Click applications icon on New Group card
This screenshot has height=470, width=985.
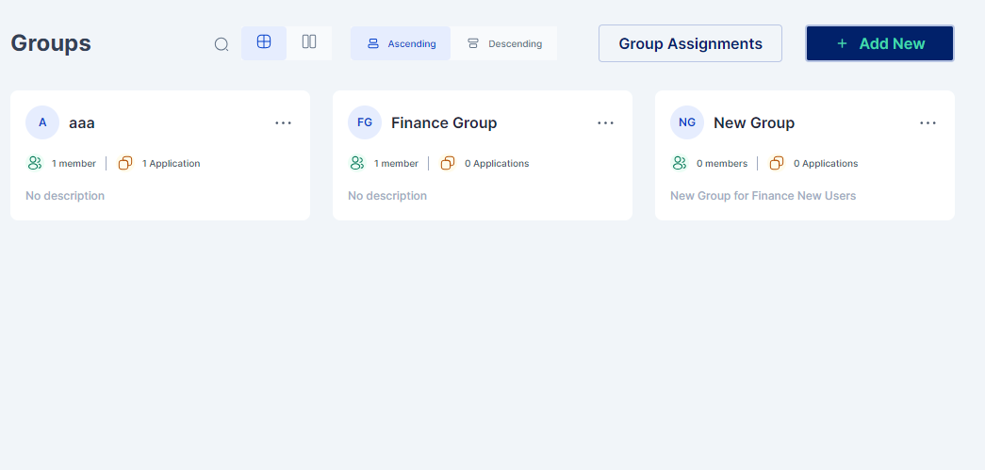point(777,163)
